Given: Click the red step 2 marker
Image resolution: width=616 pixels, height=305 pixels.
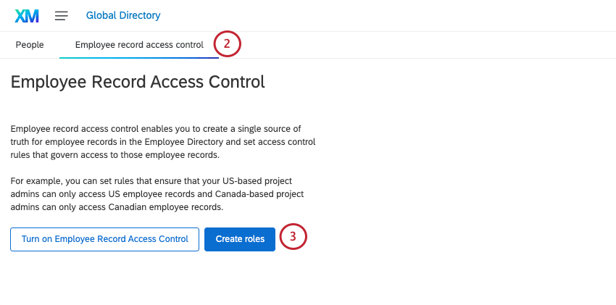Looking at the screenshot, I should tap(227, 44).
